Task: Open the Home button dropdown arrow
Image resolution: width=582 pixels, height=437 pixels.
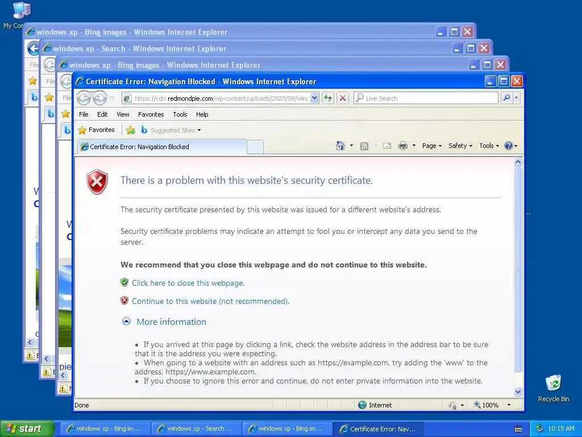Action: pyautogui.click(x=351, y=146)
